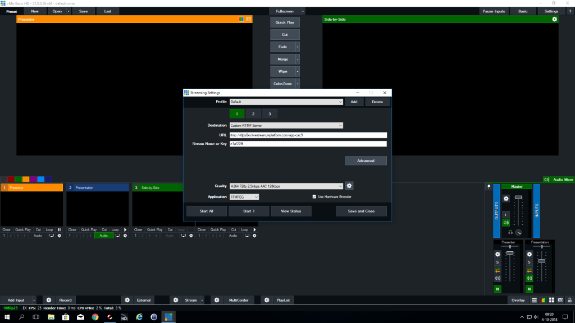Viewport: 575px width, 323px height.
Task: Open the Master audio bus settings gear
Action: pyautogui.click(x=506, y=199)
